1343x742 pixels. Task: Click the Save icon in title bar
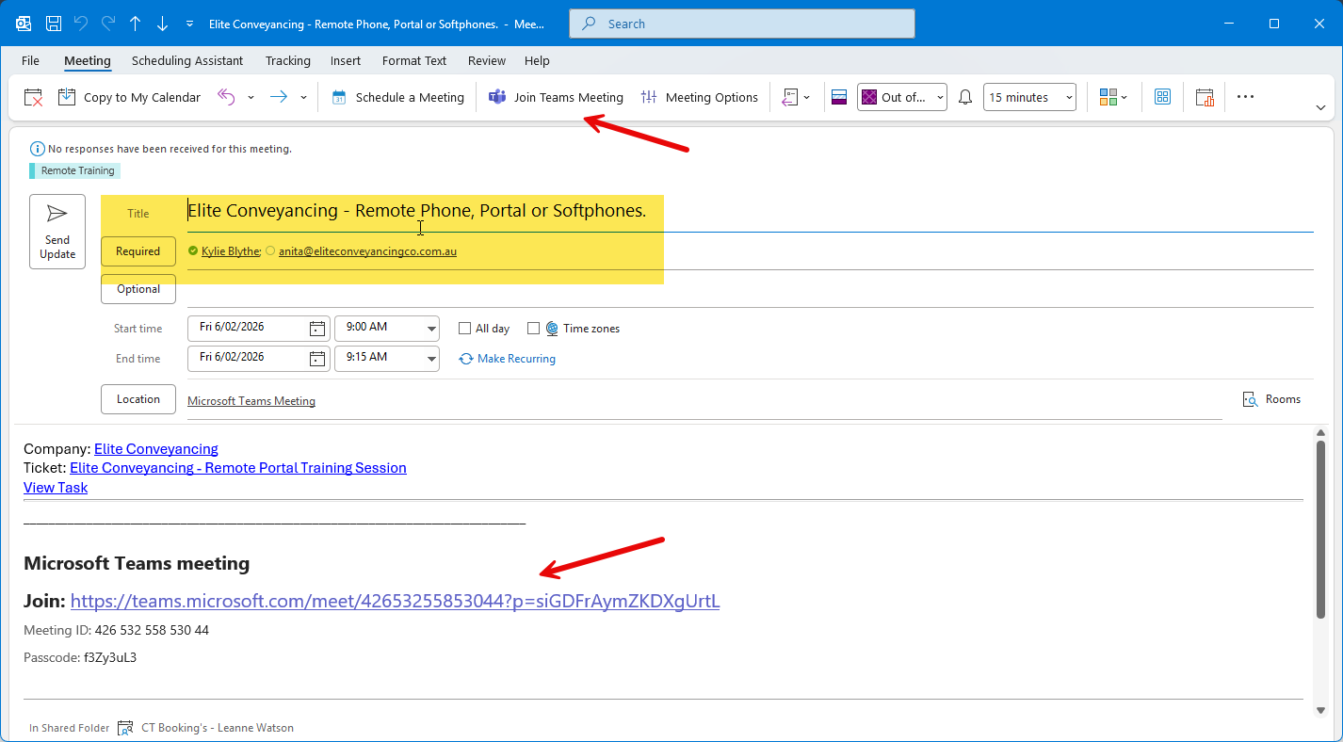pyautogui.click(x=54, y=24)
